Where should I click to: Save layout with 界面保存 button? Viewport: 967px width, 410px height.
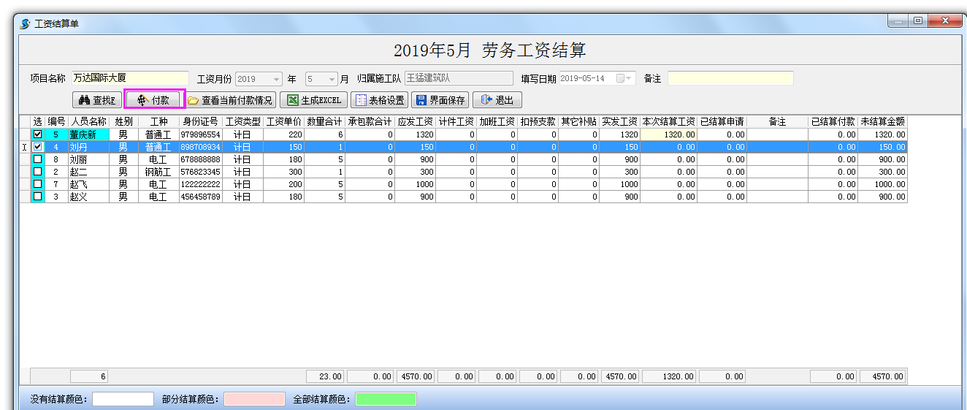click(440, 100)
